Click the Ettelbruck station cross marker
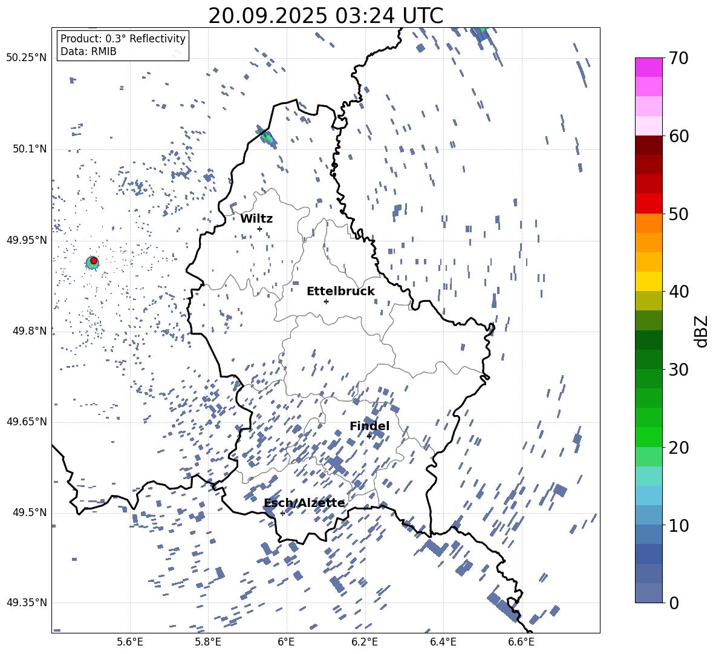The height and width of the screenshot is (654, 716). pos(326,301)
